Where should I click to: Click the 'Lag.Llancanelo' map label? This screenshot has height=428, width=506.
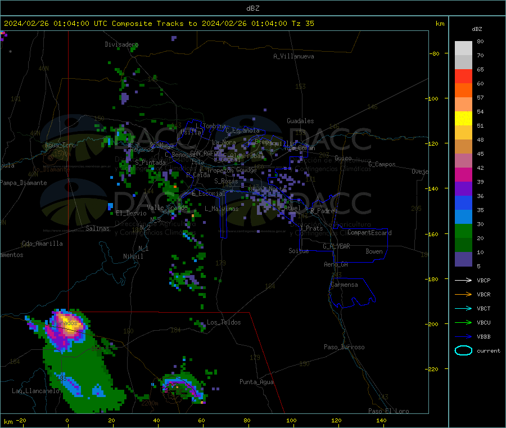click(x=35, y=391)
